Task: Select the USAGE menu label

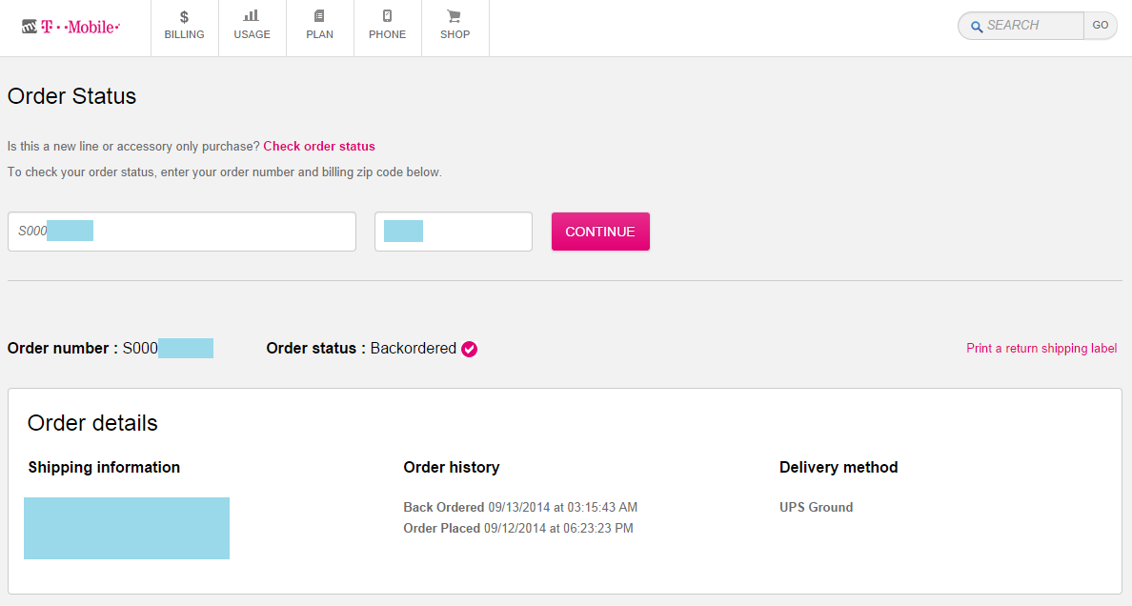Action: [x=252, y=34]
